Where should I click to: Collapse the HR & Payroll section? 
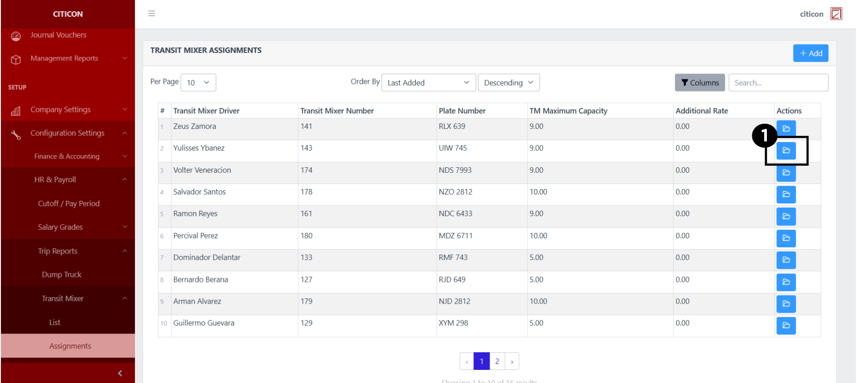pos(68,180)
